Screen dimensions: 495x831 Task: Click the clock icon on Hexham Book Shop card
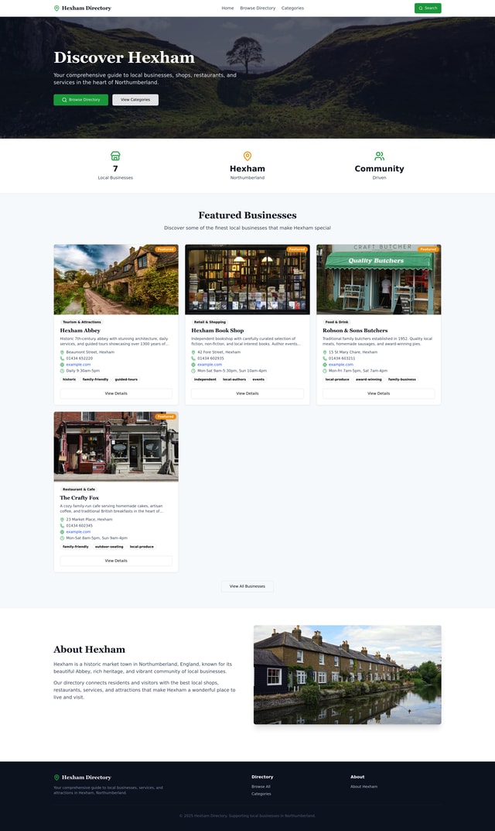click(193, 371)
